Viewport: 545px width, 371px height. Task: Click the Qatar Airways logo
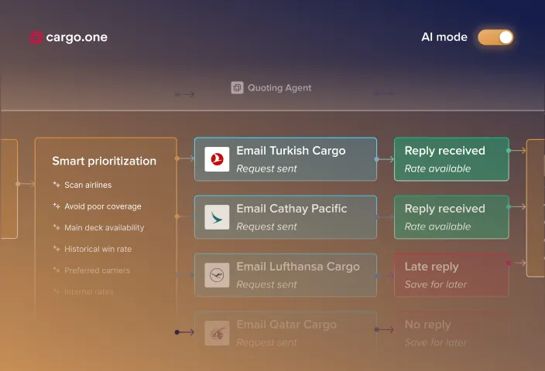point(217,333)
